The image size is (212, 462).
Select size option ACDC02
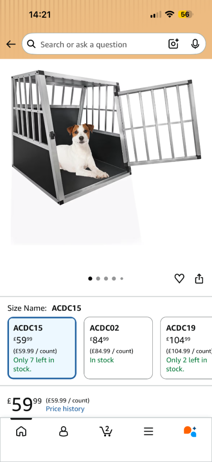tap(118, 348)
